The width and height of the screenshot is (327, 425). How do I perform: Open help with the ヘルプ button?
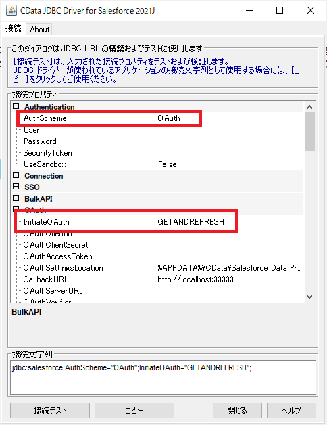[x=291, y=410]
